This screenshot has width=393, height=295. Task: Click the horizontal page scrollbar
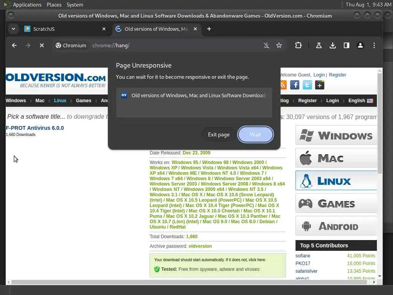(189, 282)
